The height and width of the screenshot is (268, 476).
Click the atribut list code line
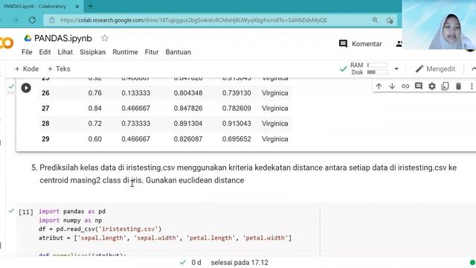point(165,237)
